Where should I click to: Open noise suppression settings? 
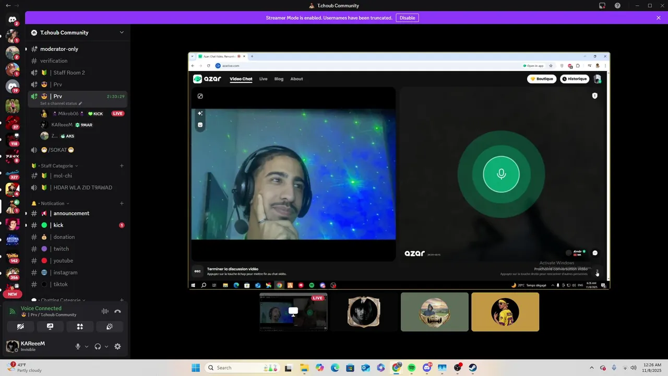pyautogui.click(x=105, y=311)
